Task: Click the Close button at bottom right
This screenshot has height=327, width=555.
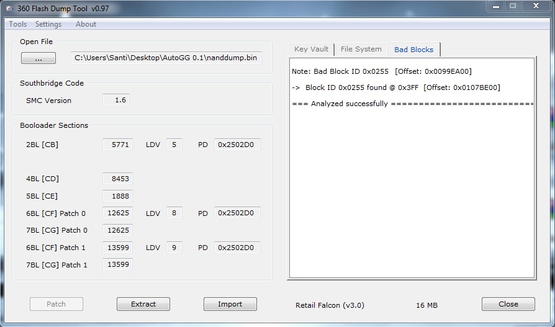Action: click(x=508, y=304)
